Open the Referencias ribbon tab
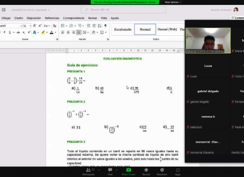This screenshot has height=177, width=244. click(x=52, y=18)
